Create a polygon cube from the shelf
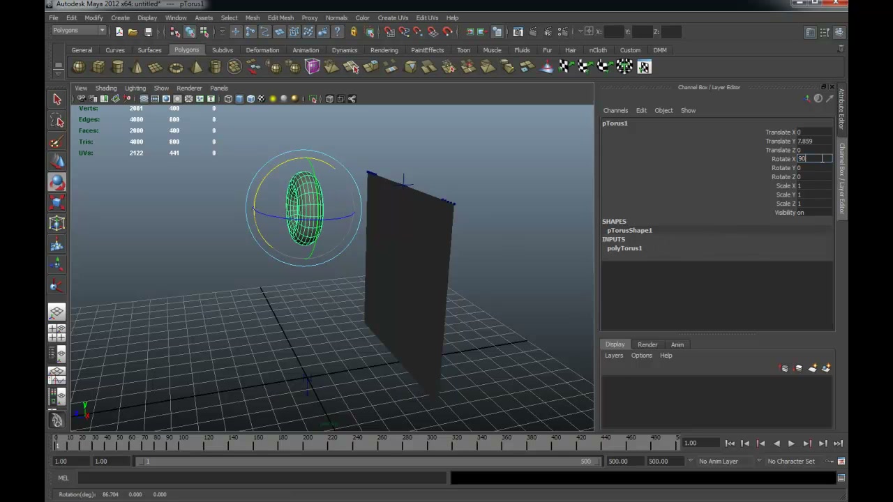Screen dimensions: 893x502 pos(98,67)
